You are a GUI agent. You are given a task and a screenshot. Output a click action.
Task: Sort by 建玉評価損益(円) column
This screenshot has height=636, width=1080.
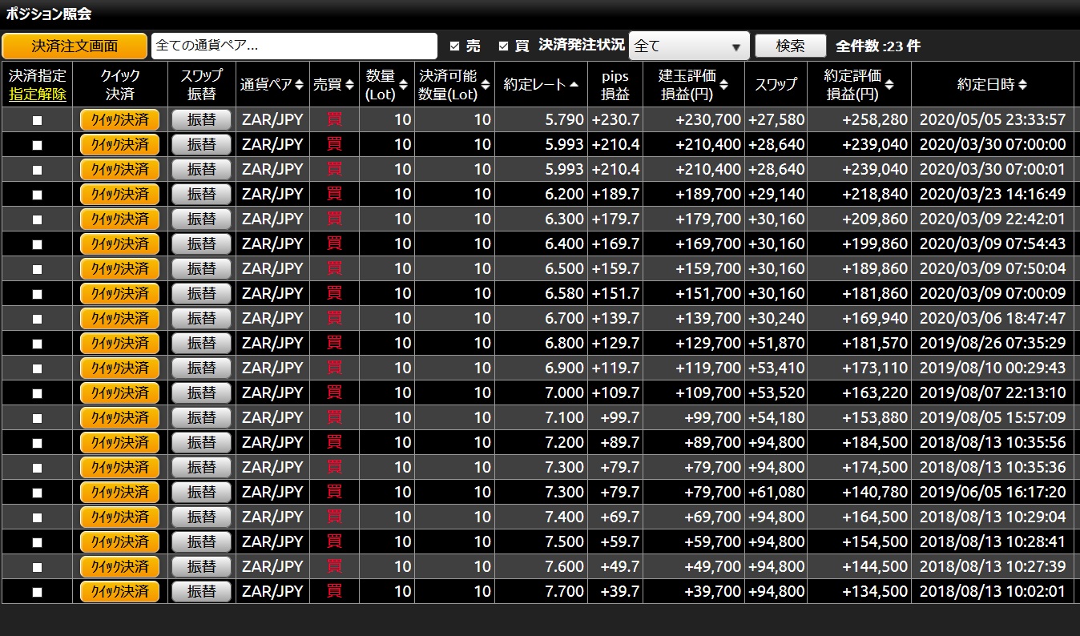tap(723, 85)
